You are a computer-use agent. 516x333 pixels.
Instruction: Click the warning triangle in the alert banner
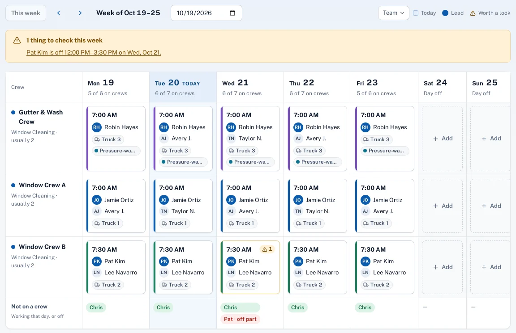(x=17, y=40)
